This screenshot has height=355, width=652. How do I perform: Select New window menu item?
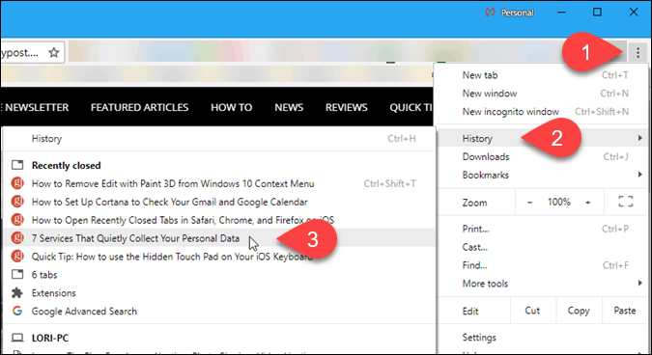tap(542, 94)
